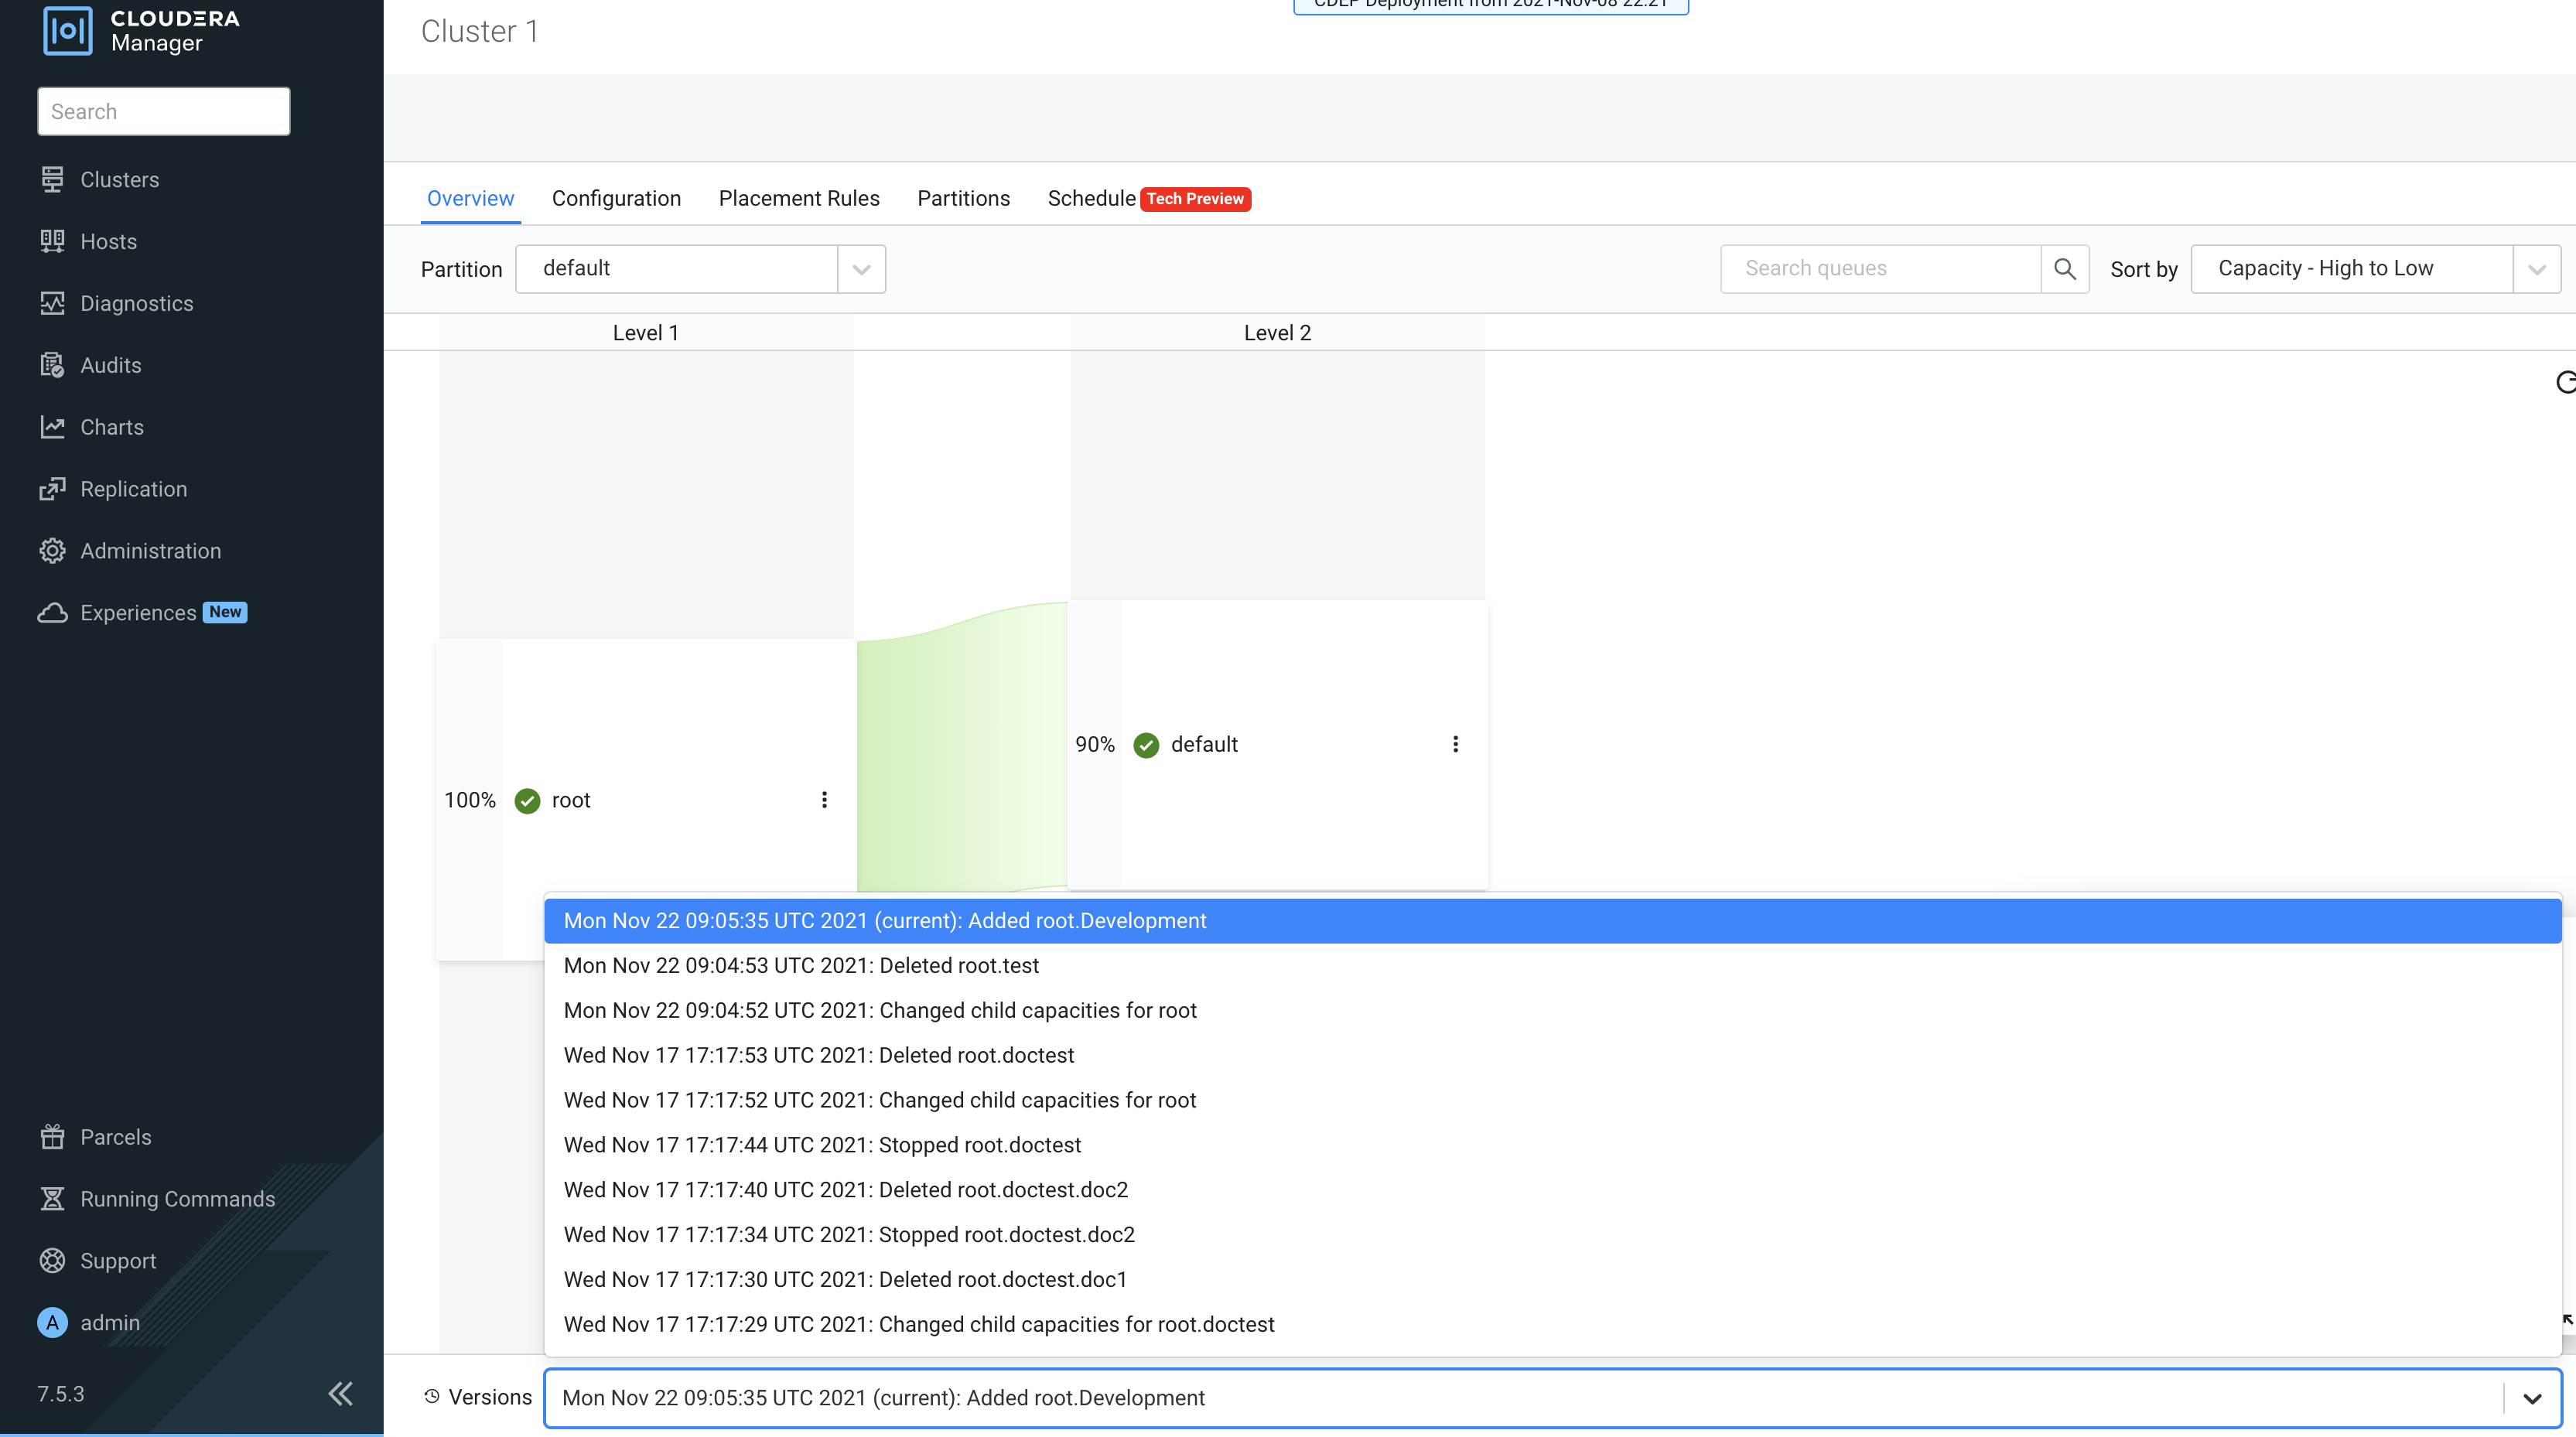
Task: Collapse the Versions dropdown arrow
Action: click(x=2531, y=1398)
